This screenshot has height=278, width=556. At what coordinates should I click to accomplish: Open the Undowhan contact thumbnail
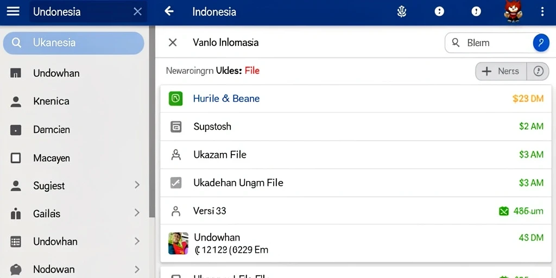pyautogui.click(x=178, y=243)
